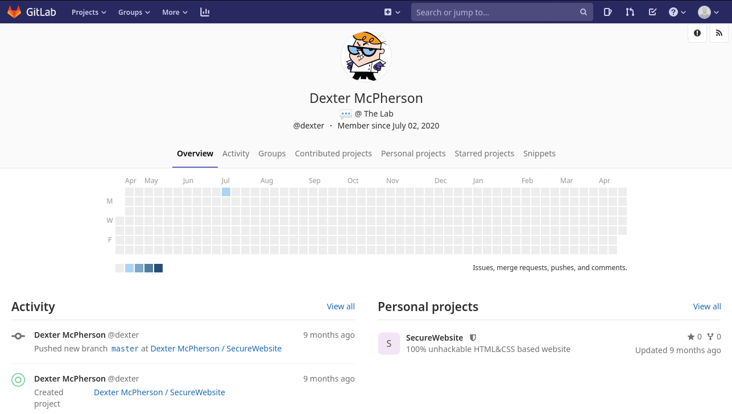Click the highlighted July contribution square

(x=226, y=192)
